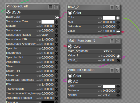Edit Specular value 0.500000
Viewport: 140px width, 103px height.
47,48
